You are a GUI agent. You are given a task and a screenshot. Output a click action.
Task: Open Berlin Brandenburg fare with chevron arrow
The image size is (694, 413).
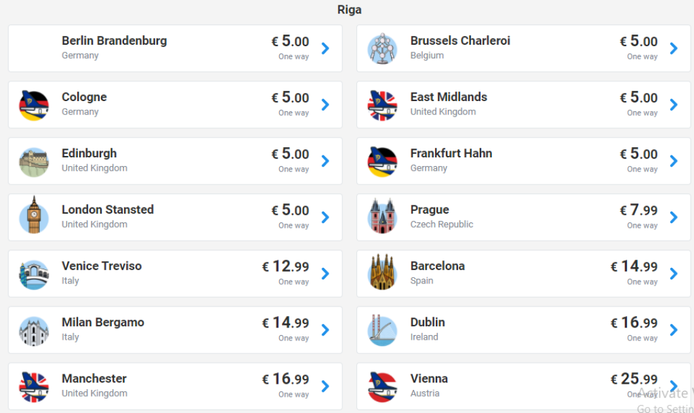(325, 48)
